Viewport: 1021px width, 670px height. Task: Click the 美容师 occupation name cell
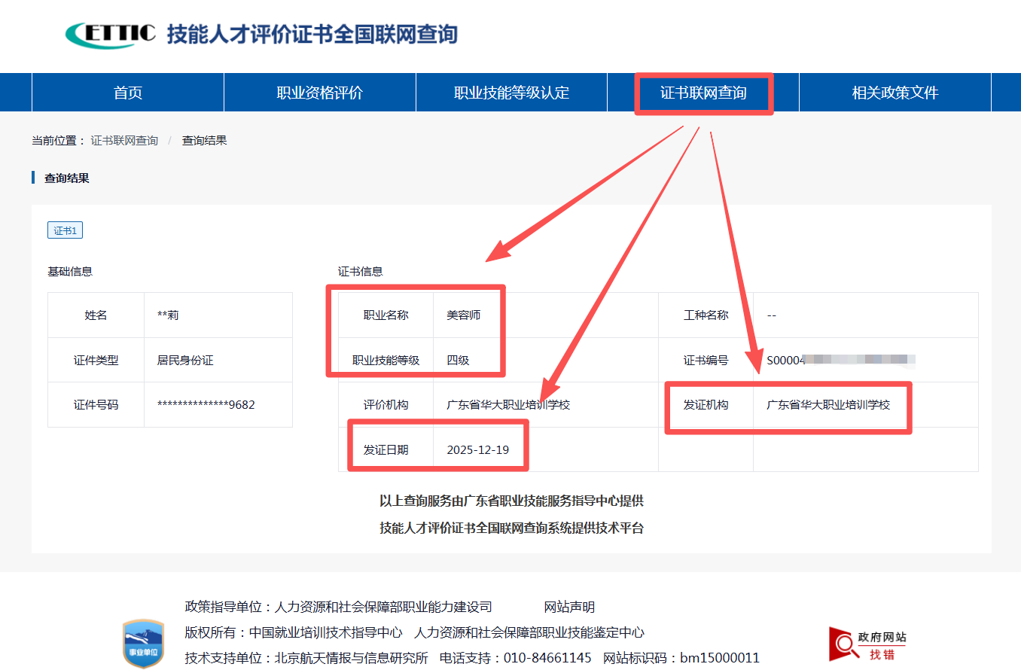(x=463, y=315)
